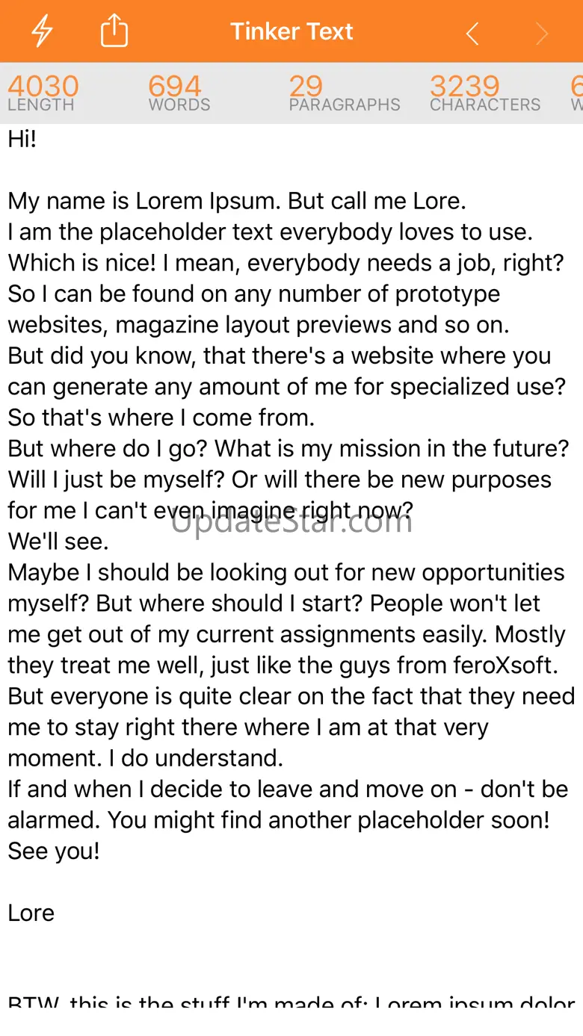Image resolution: width=583 pixels, height=1036 pixels.
Task: Click the "Lore" signature line
Action: pyautogui.click(x=31, y=914)
